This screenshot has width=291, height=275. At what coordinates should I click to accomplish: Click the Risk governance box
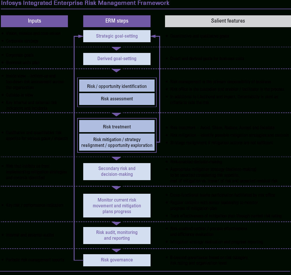click(117, 260)
